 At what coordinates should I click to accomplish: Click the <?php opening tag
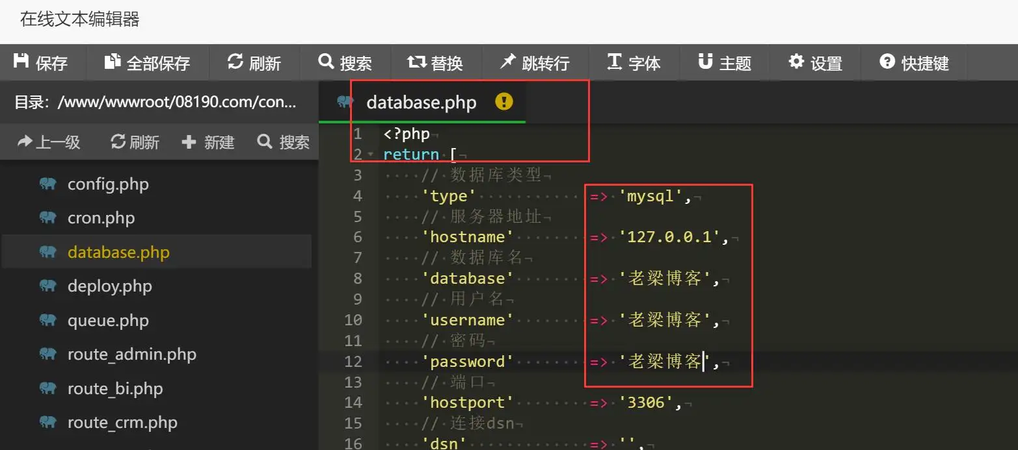(407, 134)
